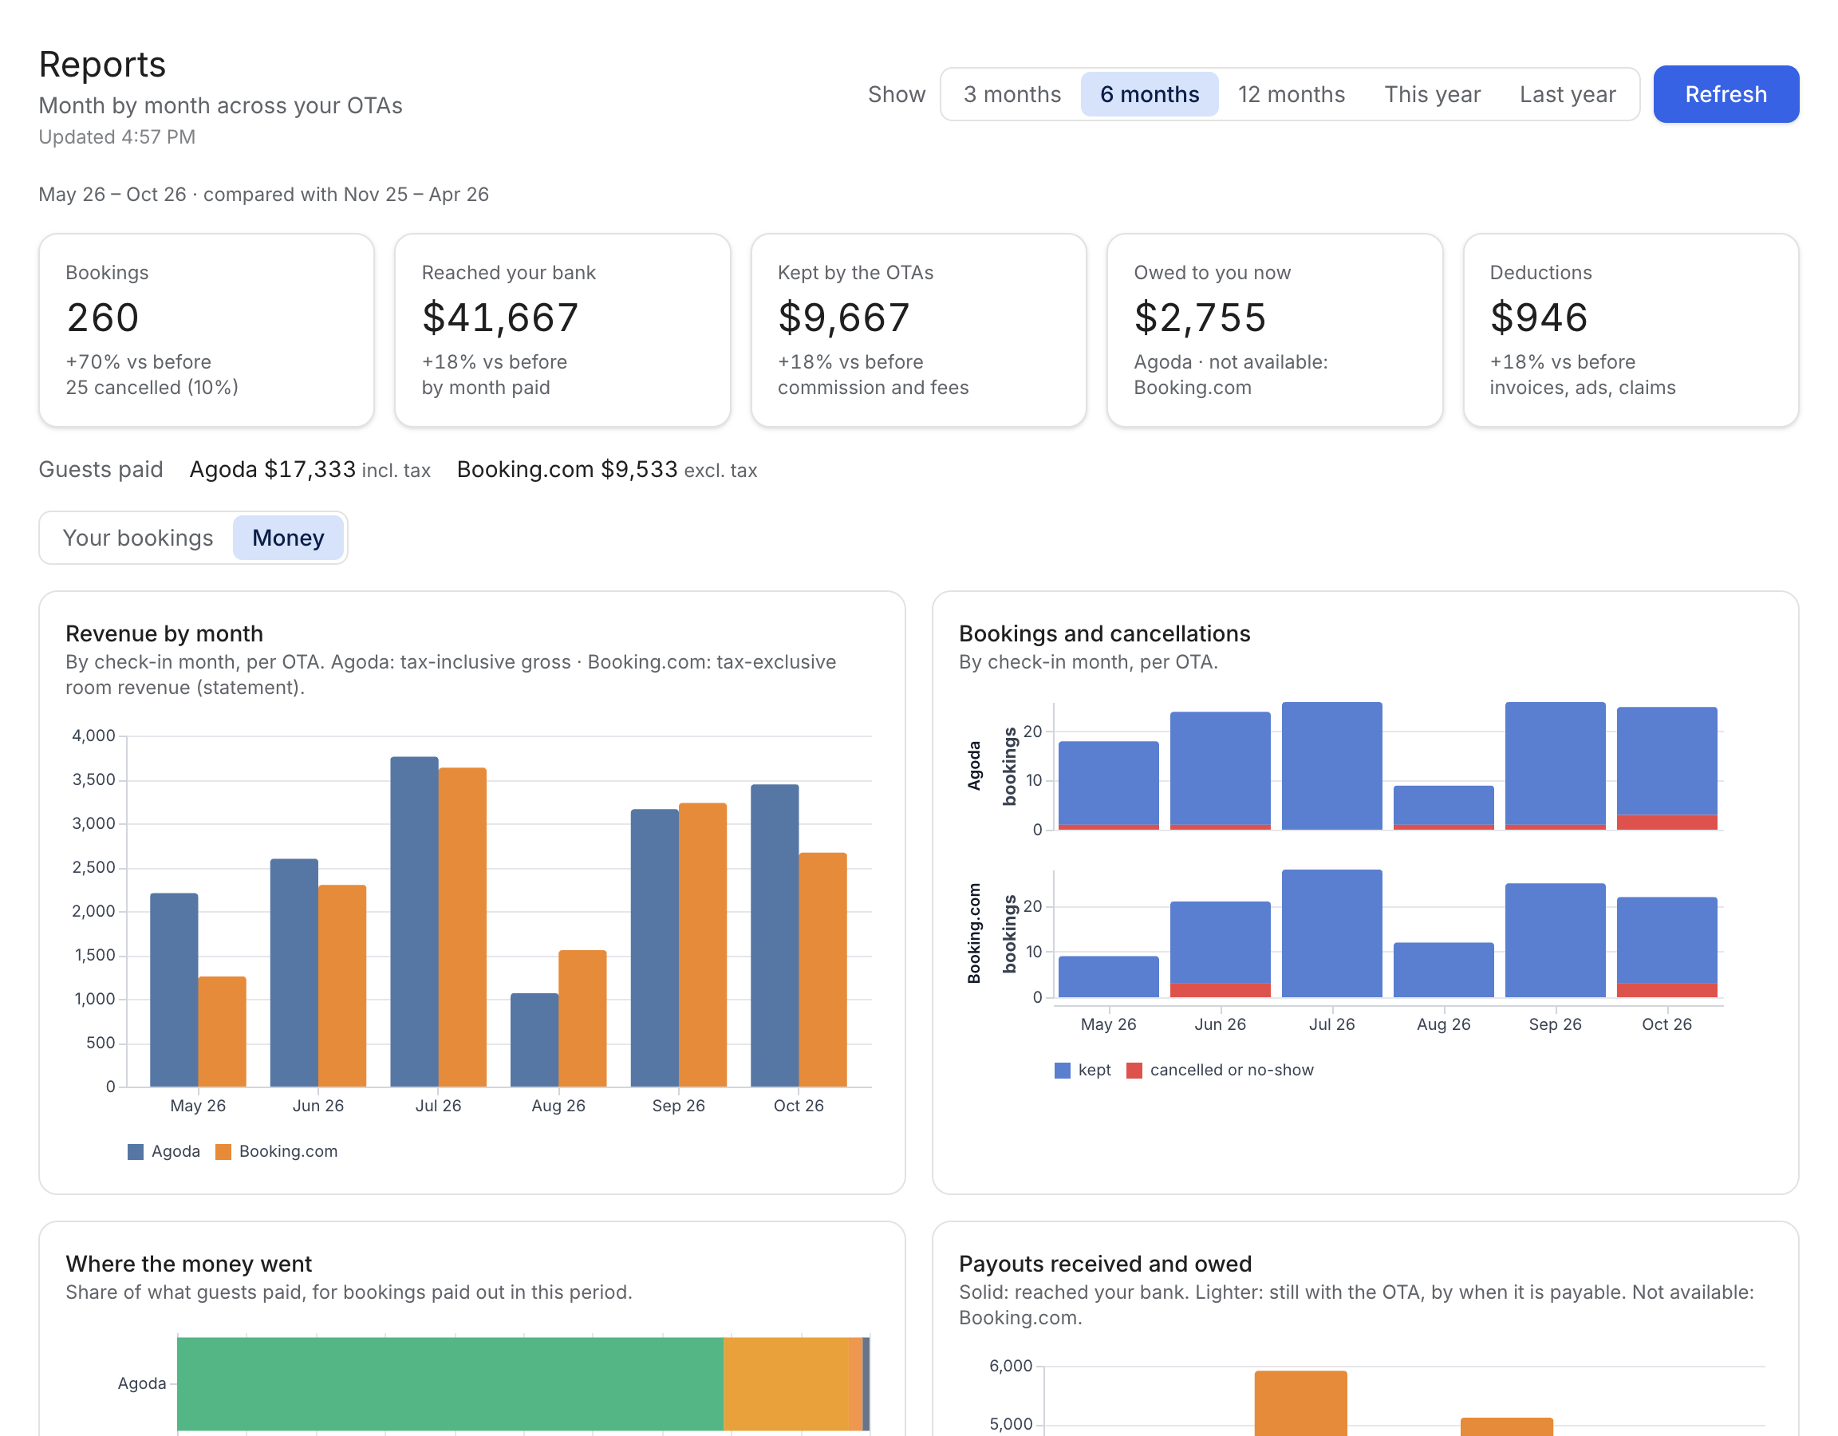Click the Jul 26 Agoda revenue bar
This screenshot has width=1838, height=1436.
pos(414,921)
